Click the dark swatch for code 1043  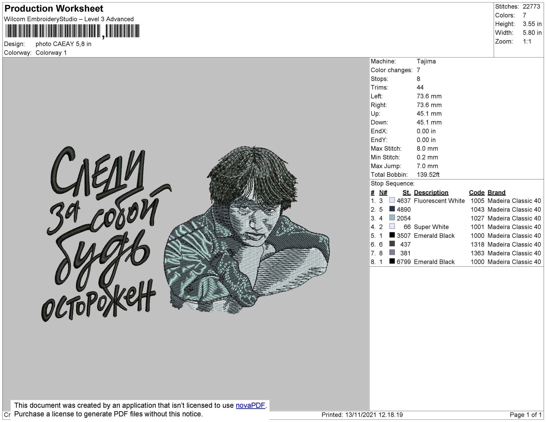(392, 209)
